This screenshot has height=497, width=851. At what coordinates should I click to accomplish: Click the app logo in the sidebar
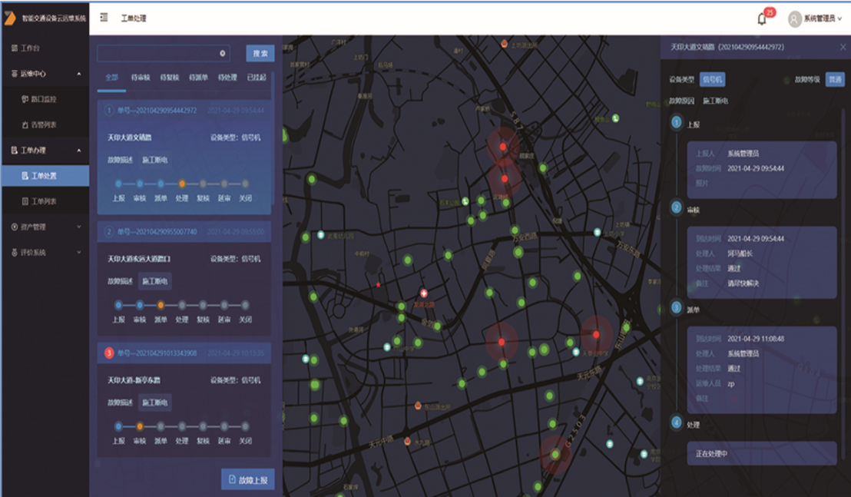tap(10, 18)
